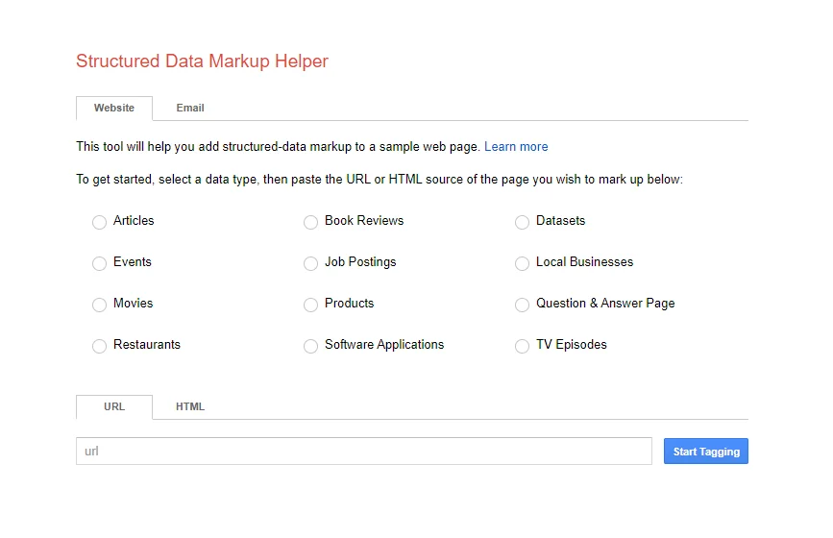
Task: Choose the Book Reviews data type
Action: 310,222
